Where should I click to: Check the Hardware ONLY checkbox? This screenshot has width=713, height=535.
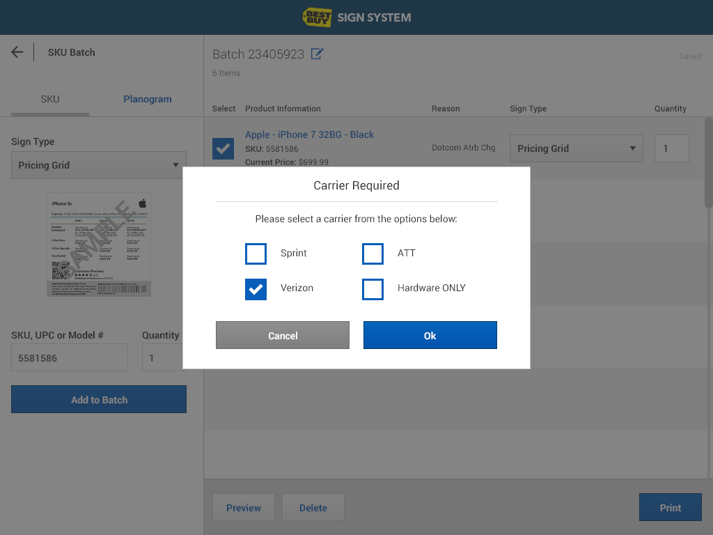click(373, 289)
